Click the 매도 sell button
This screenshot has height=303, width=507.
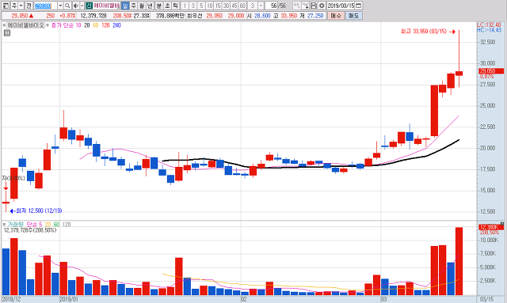click(x=353, y=16)
